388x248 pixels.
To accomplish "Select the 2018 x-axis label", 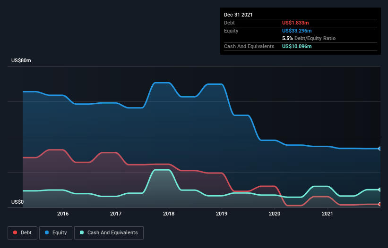I will (169, 214).
